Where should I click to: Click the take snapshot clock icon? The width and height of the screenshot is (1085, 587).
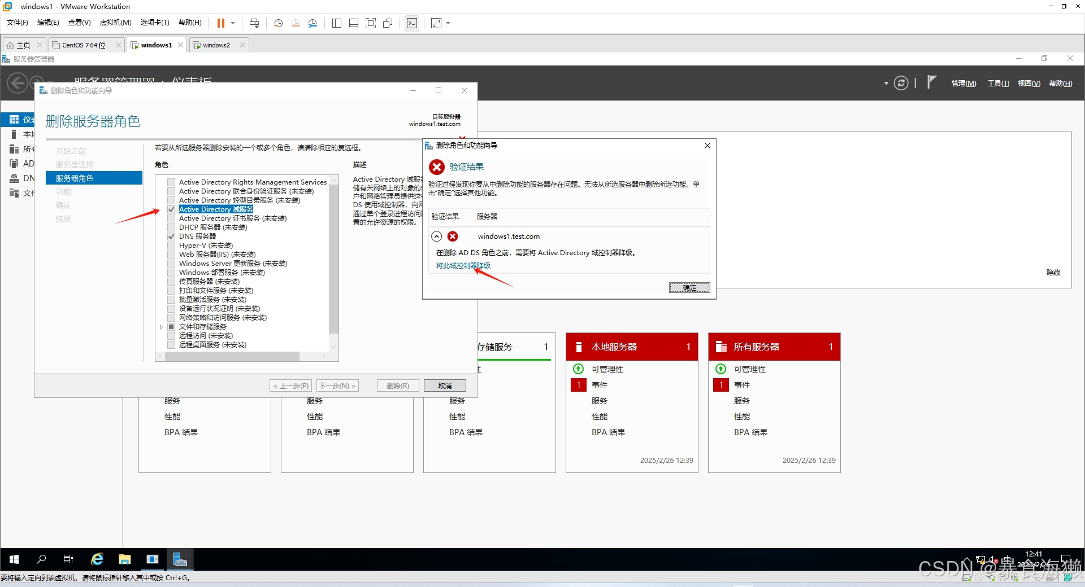click(x=278, y=23)
